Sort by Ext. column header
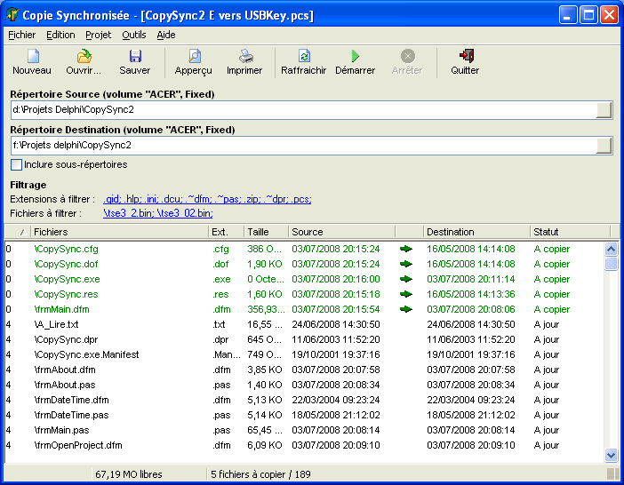 (x=226, y=232)
